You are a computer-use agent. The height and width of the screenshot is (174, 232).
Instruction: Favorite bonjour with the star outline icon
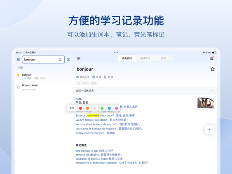pos(213,69)
